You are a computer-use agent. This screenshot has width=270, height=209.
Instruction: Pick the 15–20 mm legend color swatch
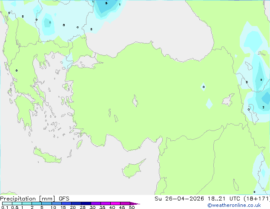pos(66,203)
